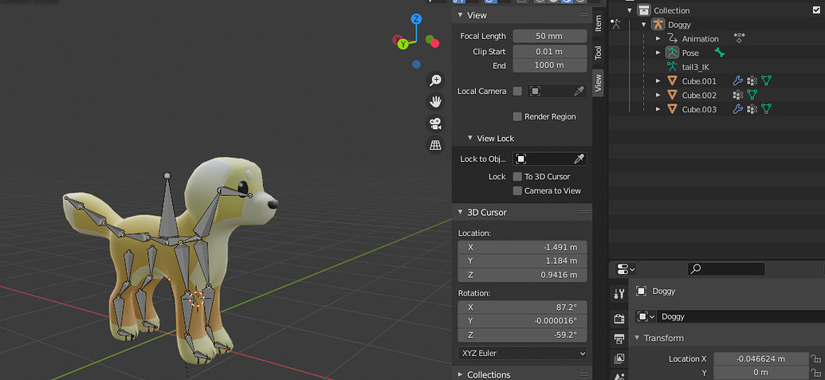
Task: Click the Animation curve icon in outliner
Action: [x=672, y=38]
